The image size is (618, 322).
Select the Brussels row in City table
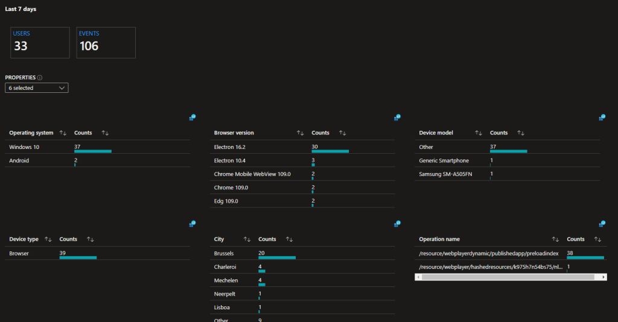point(224,254)
